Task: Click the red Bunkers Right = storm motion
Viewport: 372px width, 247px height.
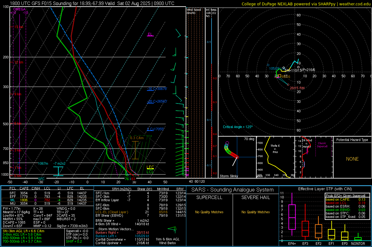Action: coord(122,232)
